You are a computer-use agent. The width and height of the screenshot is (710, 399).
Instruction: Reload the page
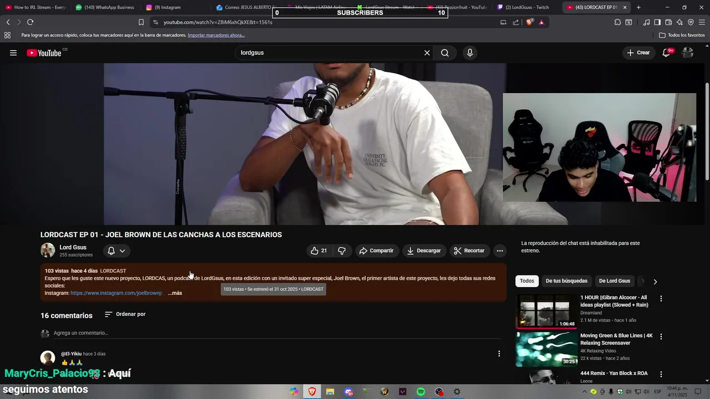coord(30,22)
